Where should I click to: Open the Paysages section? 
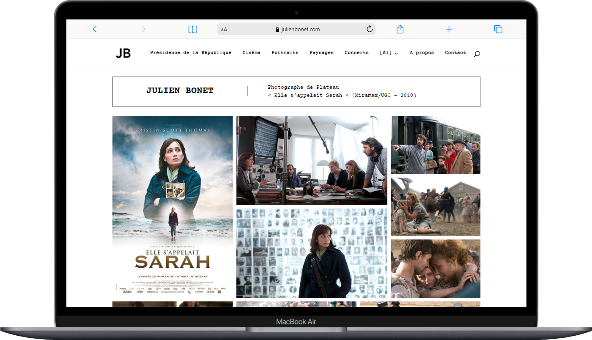pyautogui.click(x=321, y=53)
